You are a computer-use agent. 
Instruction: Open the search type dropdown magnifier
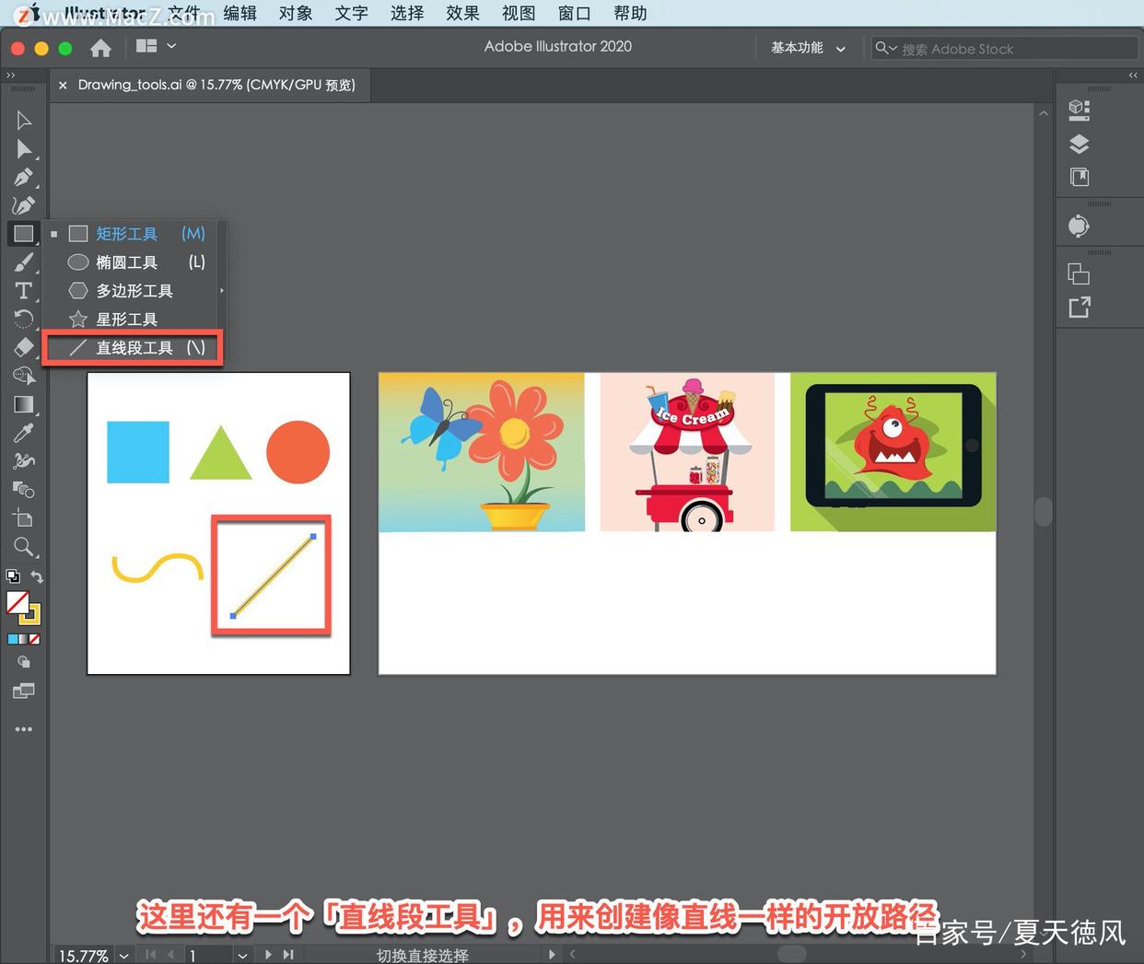tap(885, 48)
